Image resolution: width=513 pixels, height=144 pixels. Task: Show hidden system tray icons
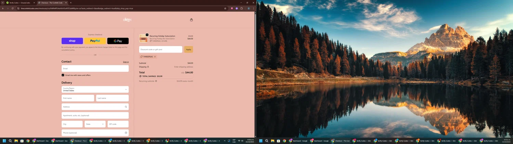coord(225,141)
